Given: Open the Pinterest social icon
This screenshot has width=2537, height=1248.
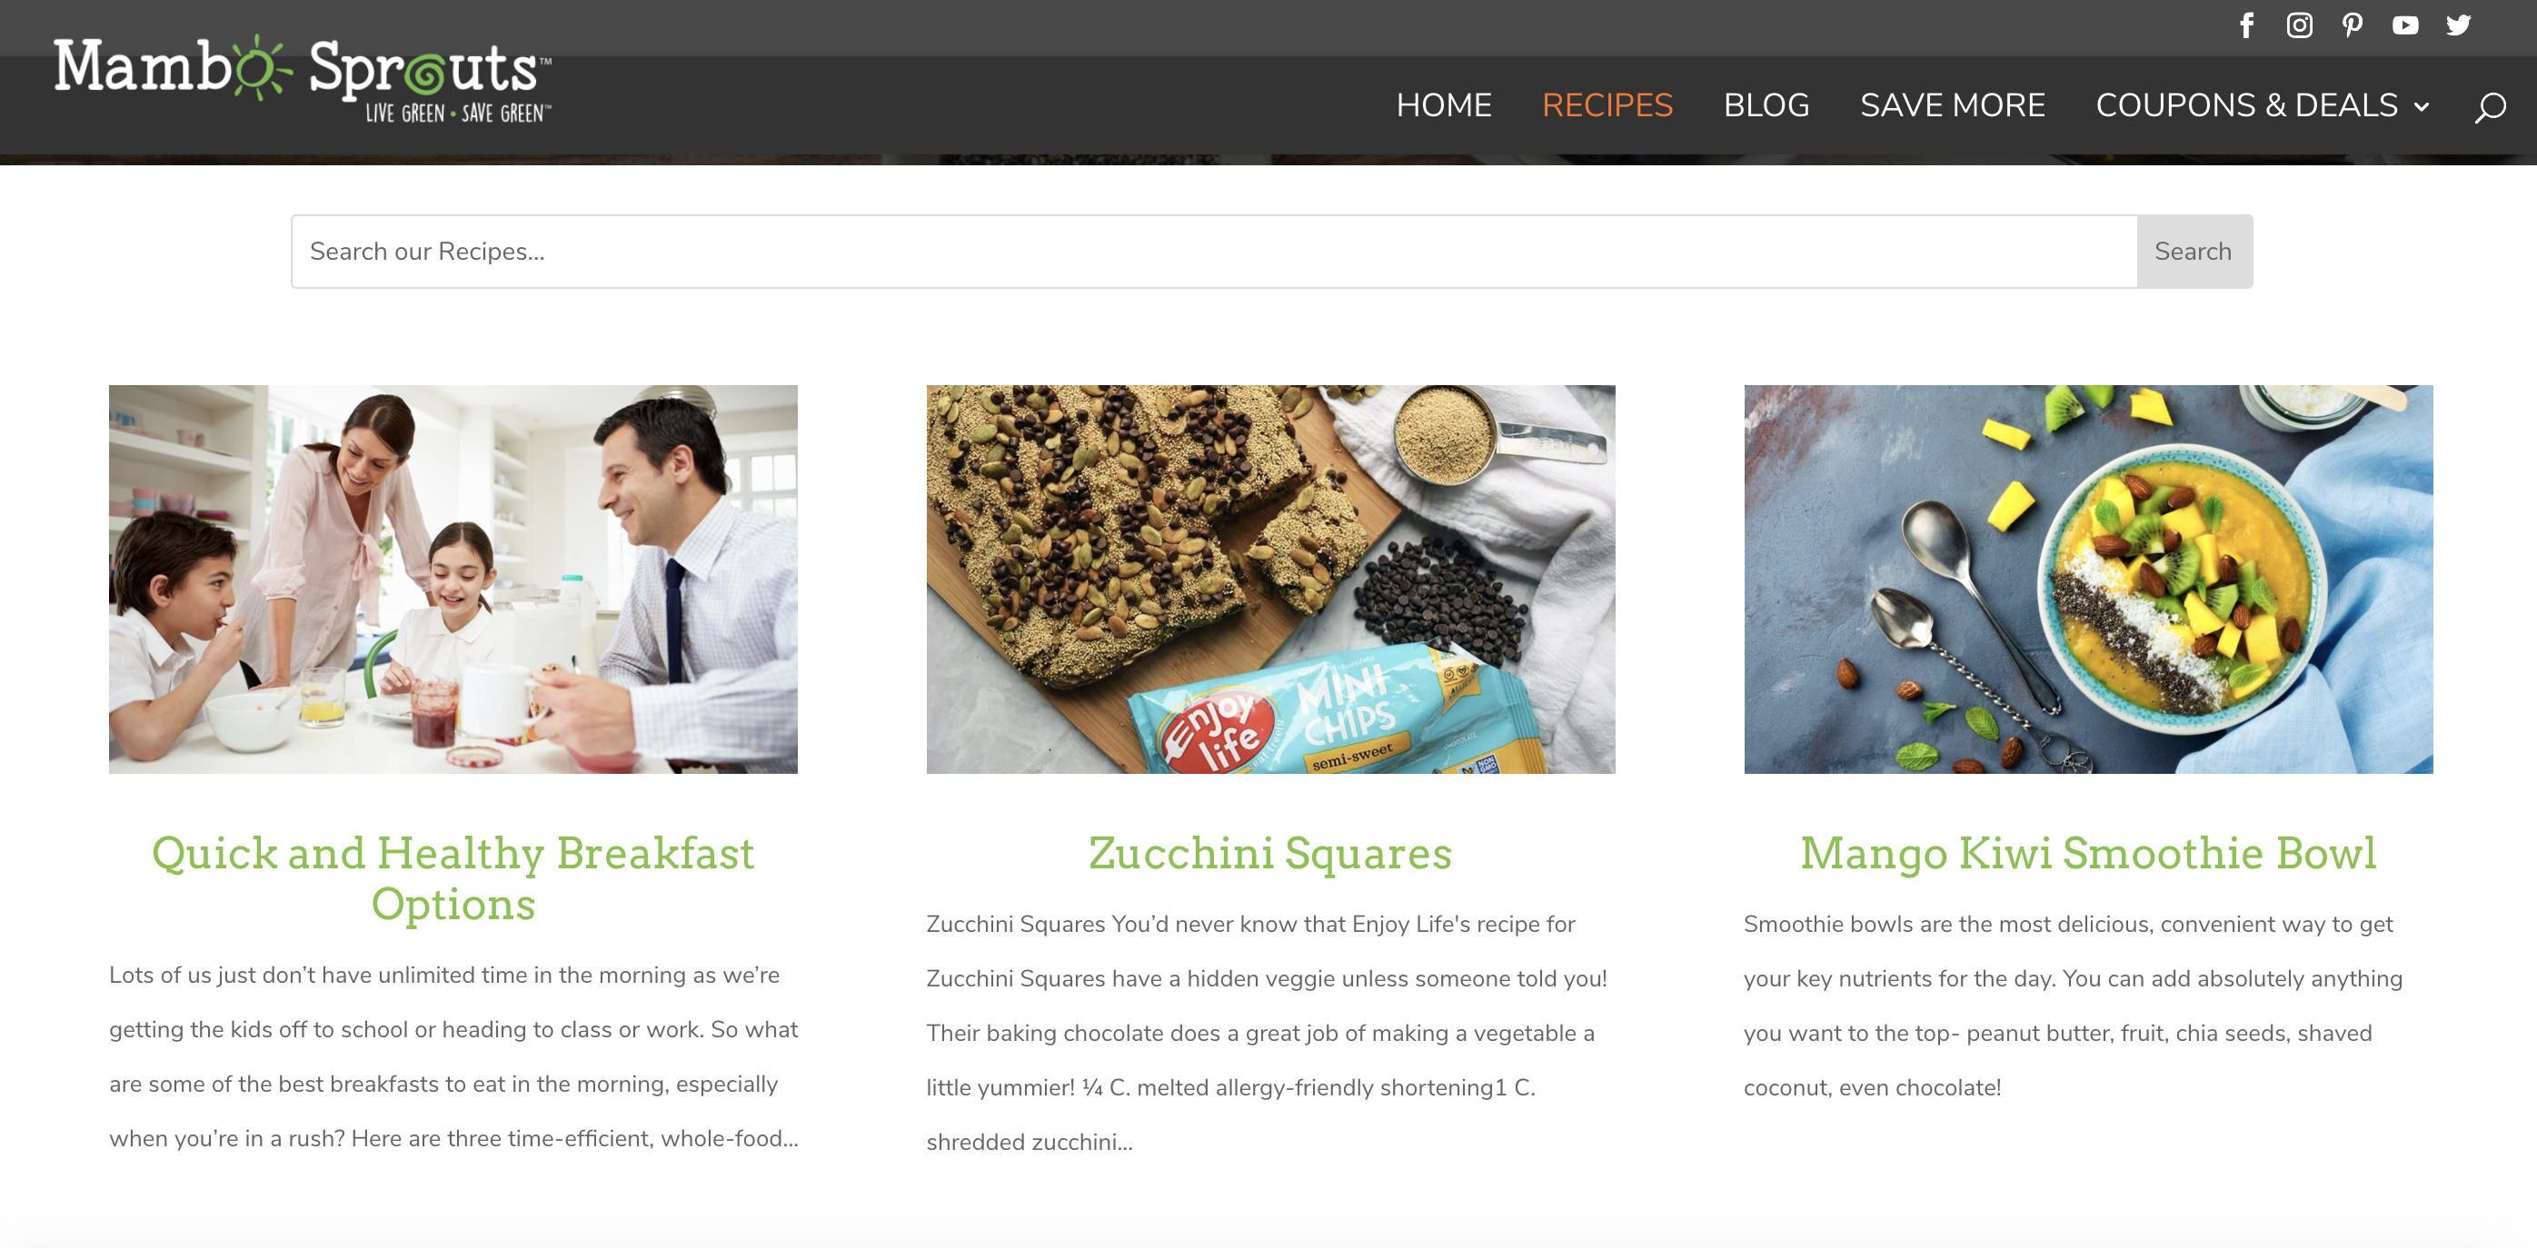Looking at the screenshot, I should click(2352, 25).
